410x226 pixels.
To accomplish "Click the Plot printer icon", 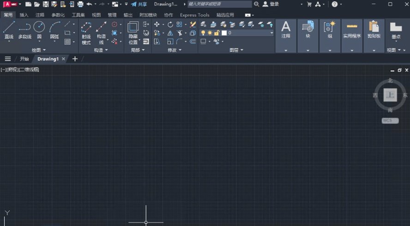I will (80, 4).
